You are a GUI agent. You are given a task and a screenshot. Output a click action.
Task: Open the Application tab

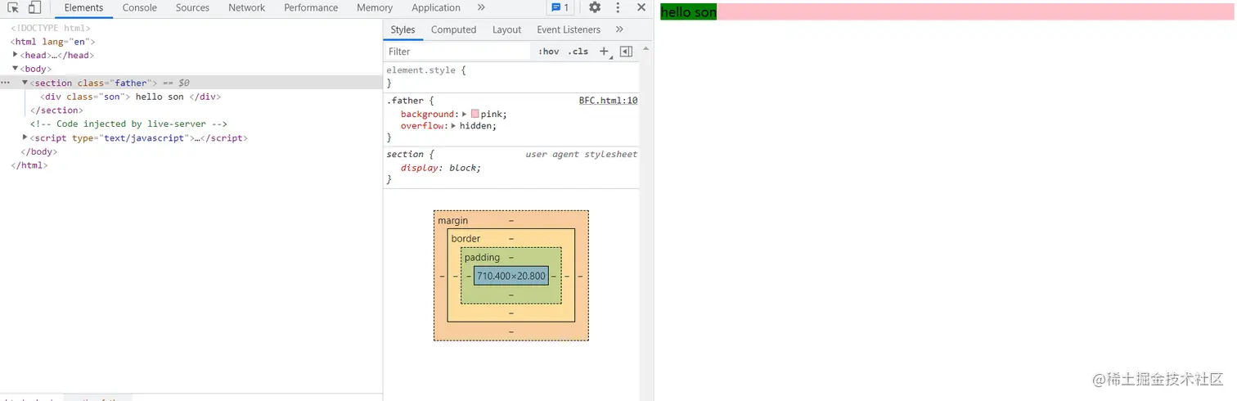436,8
